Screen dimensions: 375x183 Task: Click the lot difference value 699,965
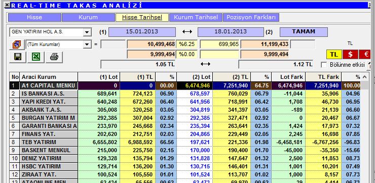point(219,44)
